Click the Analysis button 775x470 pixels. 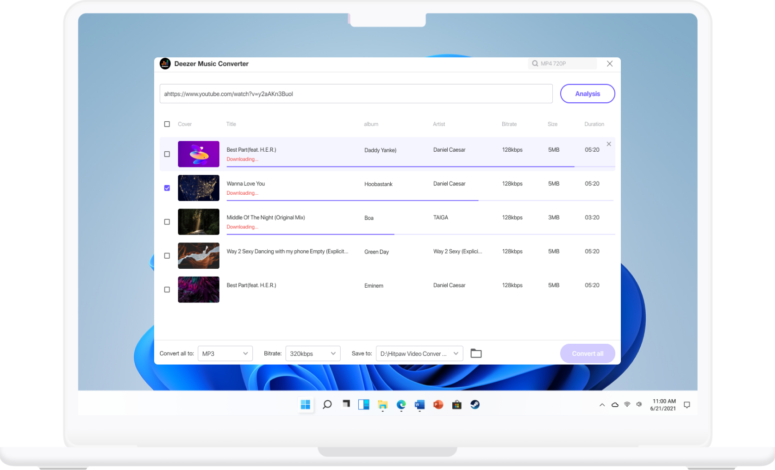[587, 93]
